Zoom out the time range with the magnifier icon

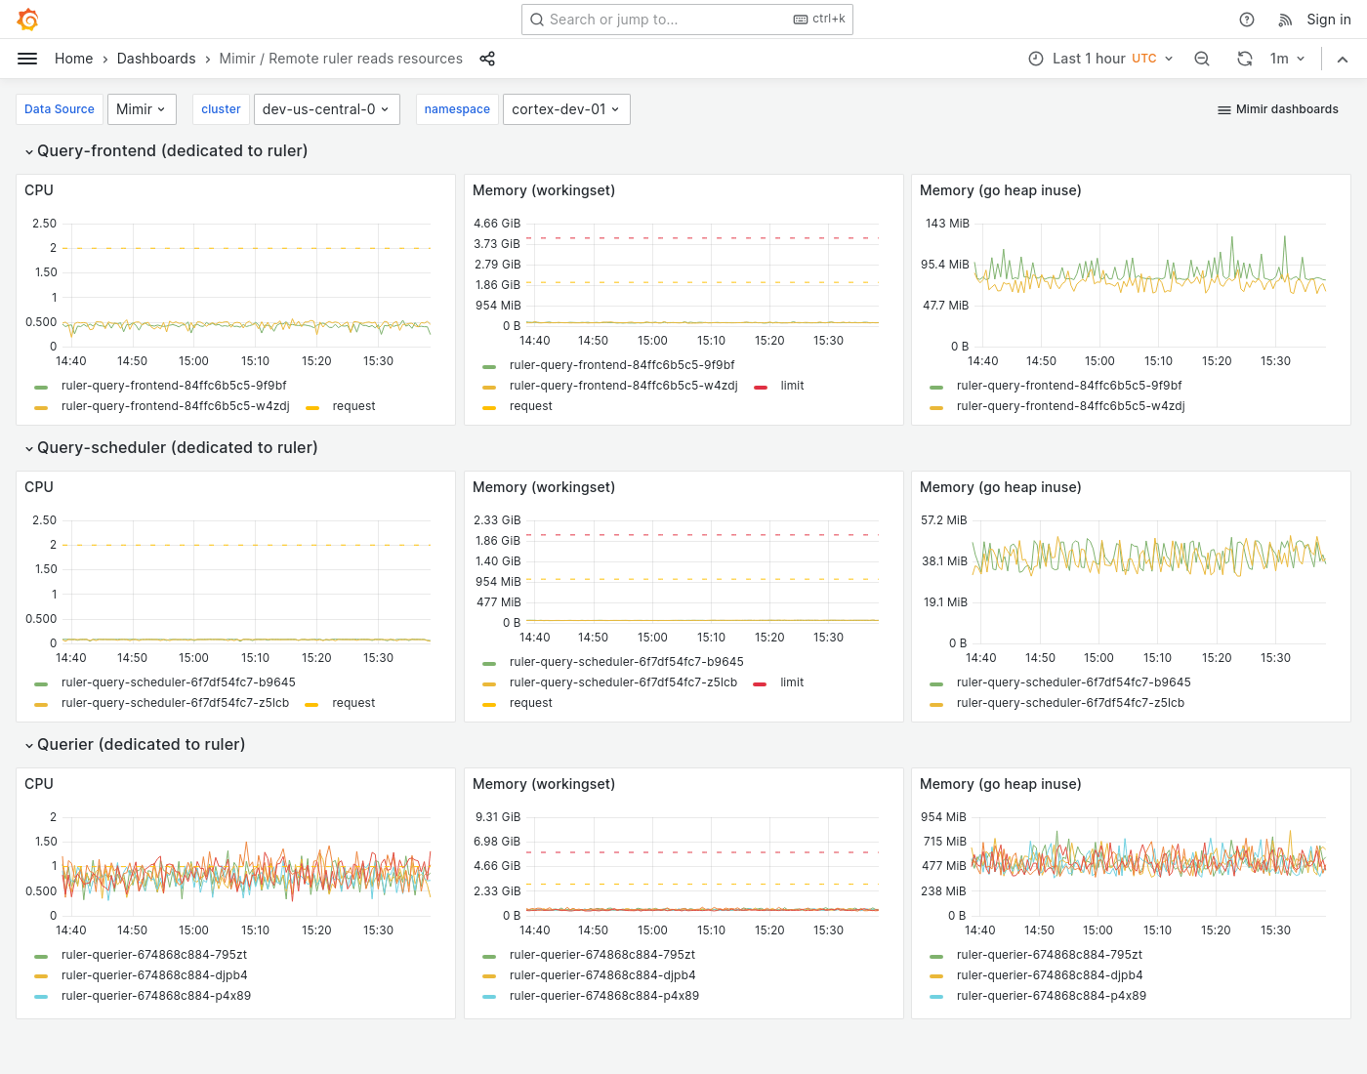1202,59
